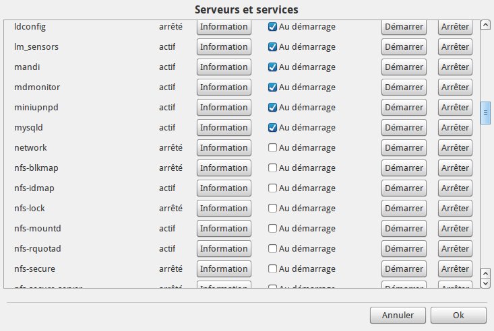Show Information for mandi service
Image resolution: width=494 pixels, height=331 pixels.
224,67
